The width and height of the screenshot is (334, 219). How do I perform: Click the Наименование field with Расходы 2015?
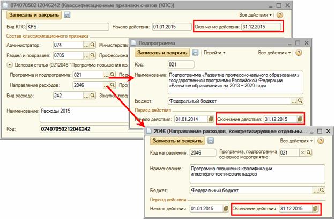(80, 115)
